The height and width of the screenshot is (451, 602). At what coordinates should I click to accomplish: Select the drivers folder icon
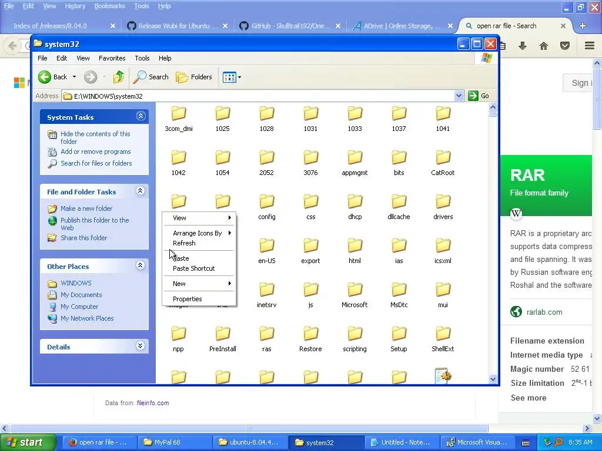443,202
